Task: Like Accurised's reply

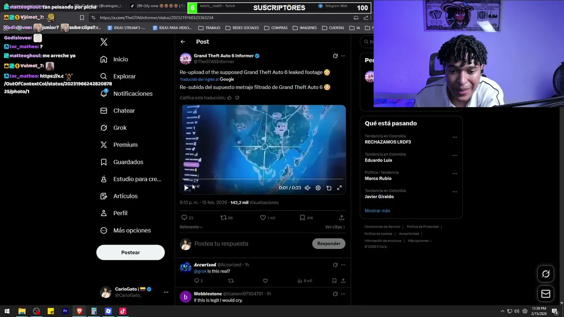Action: tap(265, 280)
